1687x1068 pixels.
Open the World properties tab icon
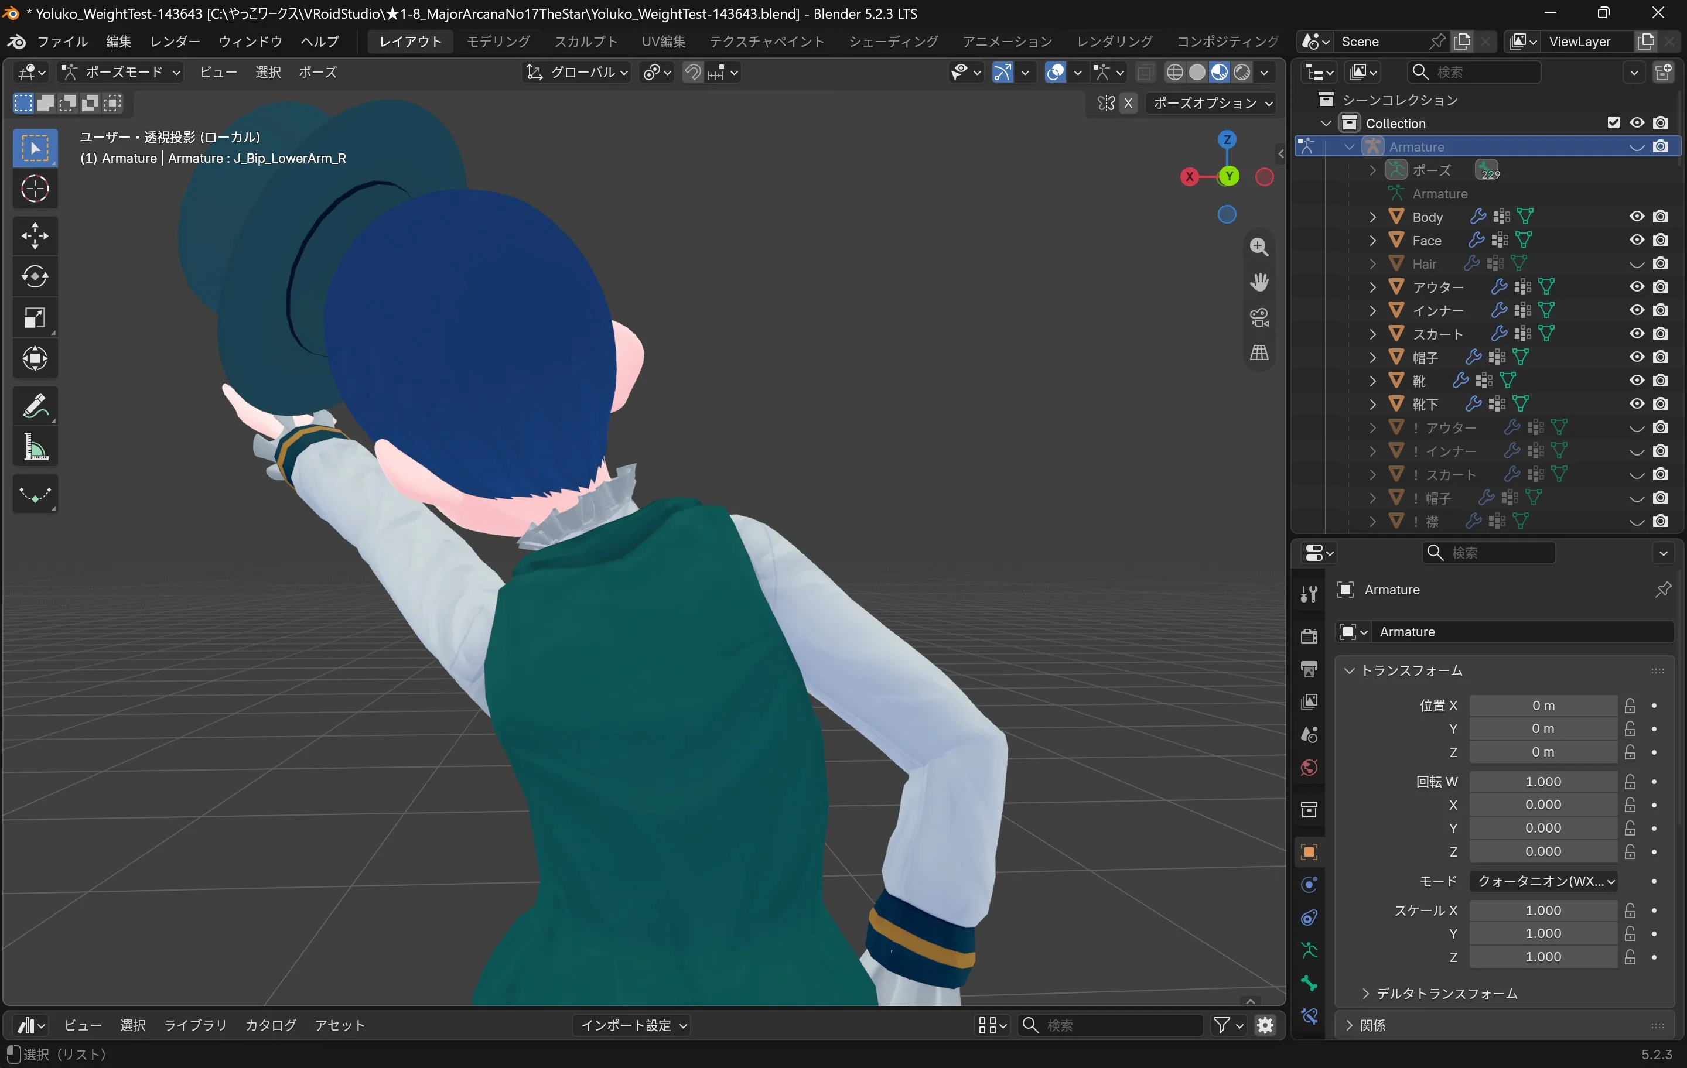tap(1309, 768)
